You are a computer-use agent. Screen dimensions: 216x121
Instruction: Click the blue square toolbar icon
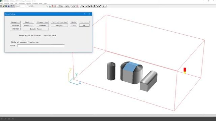[9, 6]
